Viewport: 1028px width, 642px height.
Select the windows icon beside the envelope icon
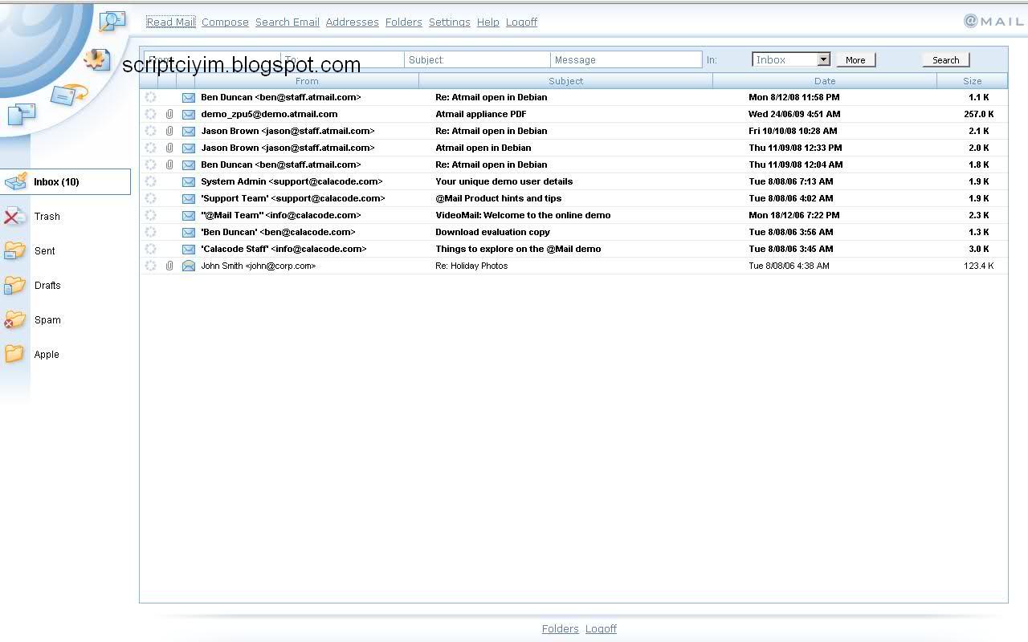pos(22,114)
